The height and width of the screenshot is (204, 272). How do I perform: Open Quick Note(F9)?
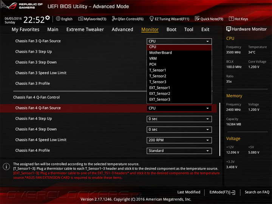(x=209, y=19)
